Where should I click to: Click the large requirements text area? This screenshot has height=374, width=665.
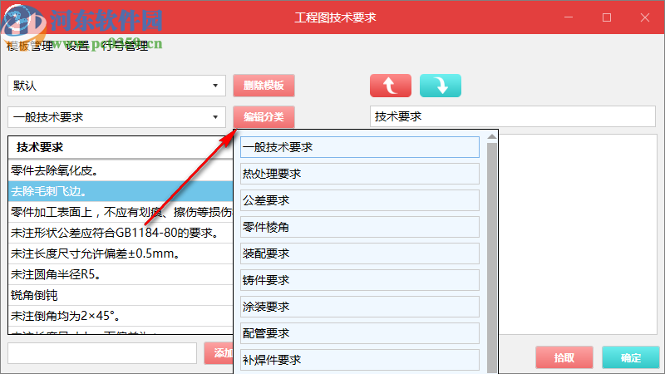point(578,234)
